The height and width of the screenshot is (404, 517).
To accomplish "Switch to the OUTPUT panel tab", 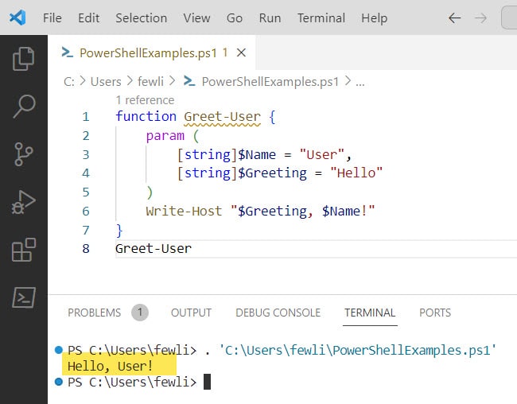I will point(191,313).
